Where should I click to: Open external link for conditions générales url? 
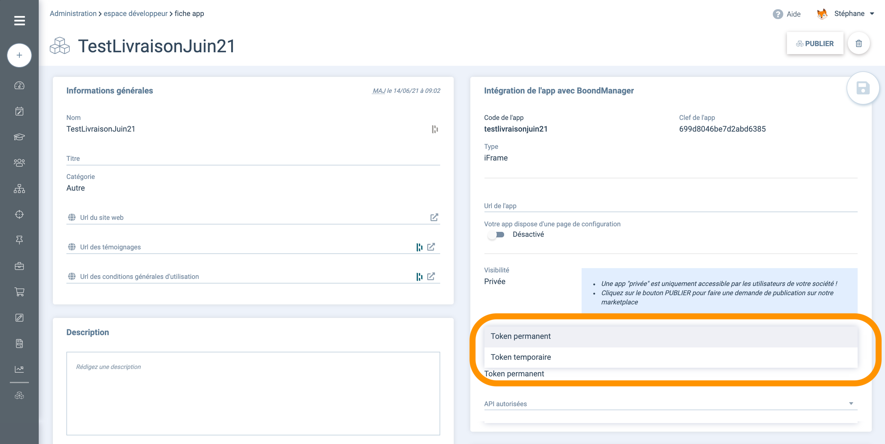tap(431, 276)
